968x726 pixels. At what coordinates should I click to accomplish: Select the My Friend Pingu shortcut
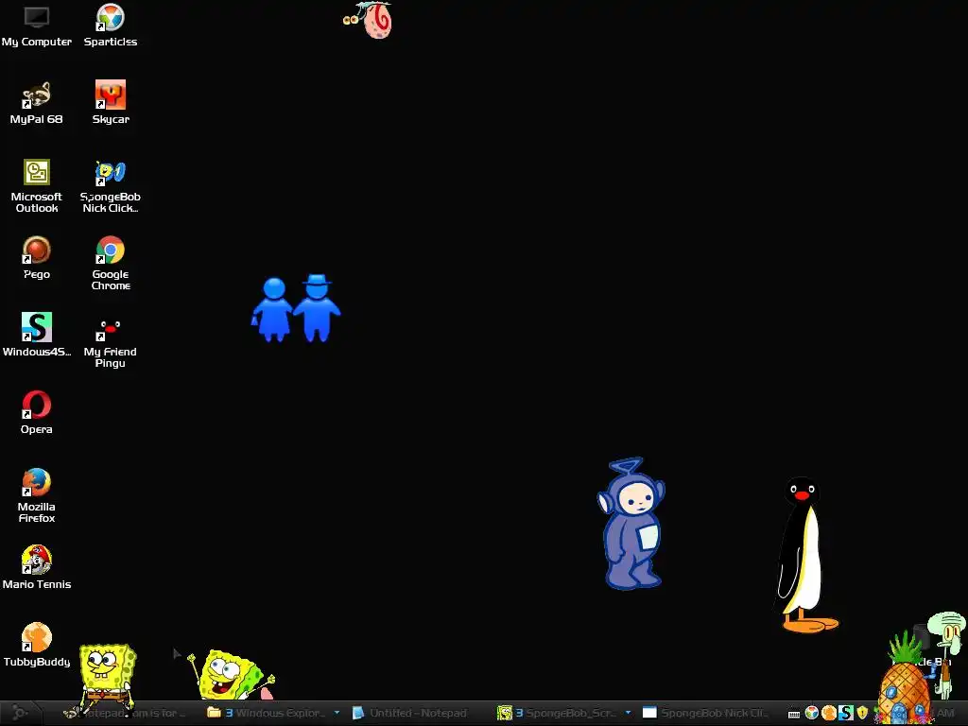point(111,341)
